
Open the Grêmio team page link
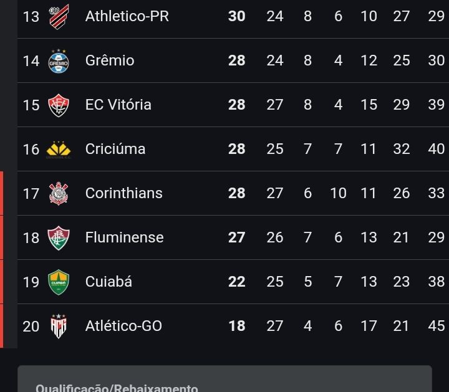110,60
